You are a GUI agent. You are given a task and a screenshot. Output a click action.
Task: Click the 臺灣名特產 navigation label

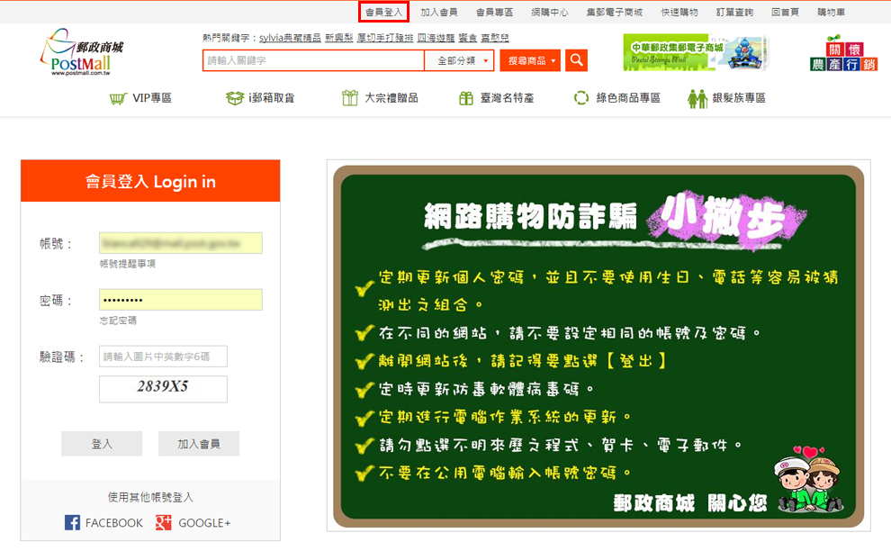click(x=508, y=98)
